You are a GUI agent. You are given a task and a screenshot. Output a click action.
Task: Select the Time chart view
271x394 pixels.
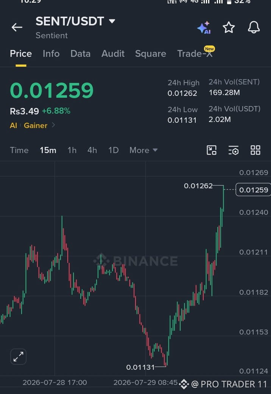pos(19,150)
